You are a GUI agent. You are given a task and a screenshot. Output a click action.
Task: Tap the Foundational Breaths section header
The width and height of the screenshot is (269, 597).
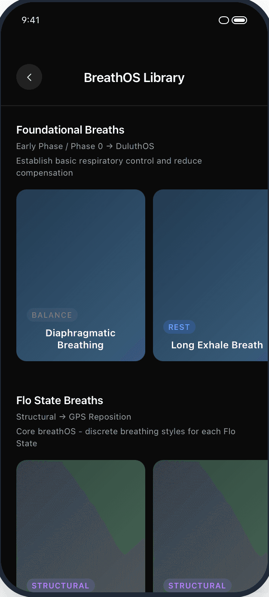70,130
